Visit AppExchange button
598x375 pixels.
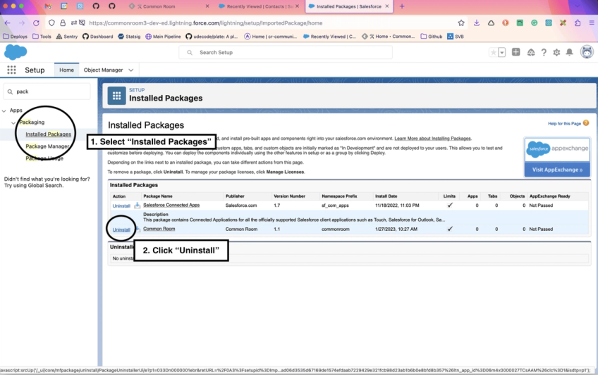tap(557, 170)
